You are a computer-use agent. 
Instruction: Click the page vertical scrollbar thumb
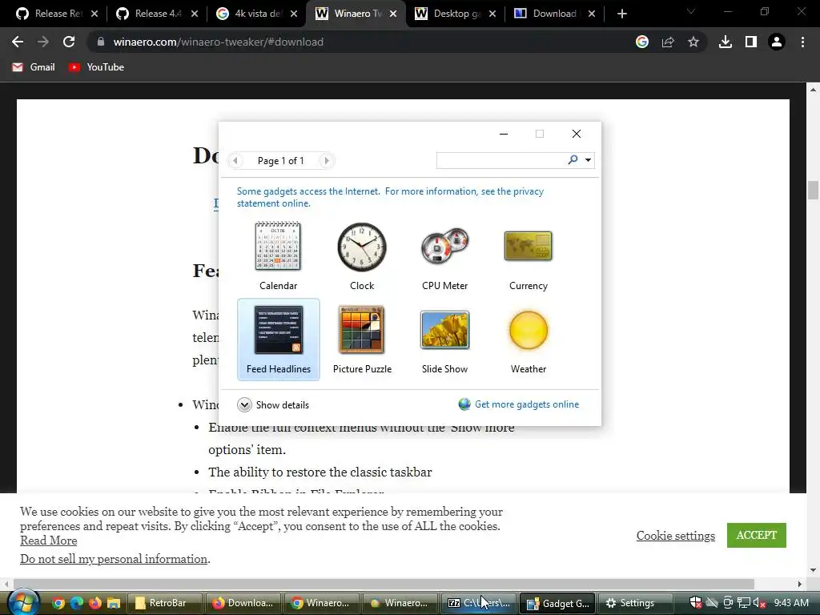coord(813,190)
